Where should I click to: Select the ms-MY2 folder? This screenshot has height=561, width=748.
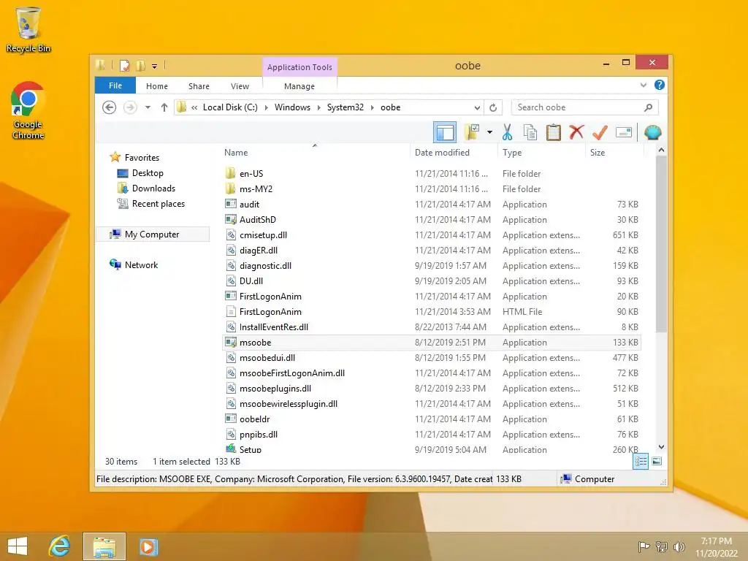pyautogui.click(x=432, y=189)
